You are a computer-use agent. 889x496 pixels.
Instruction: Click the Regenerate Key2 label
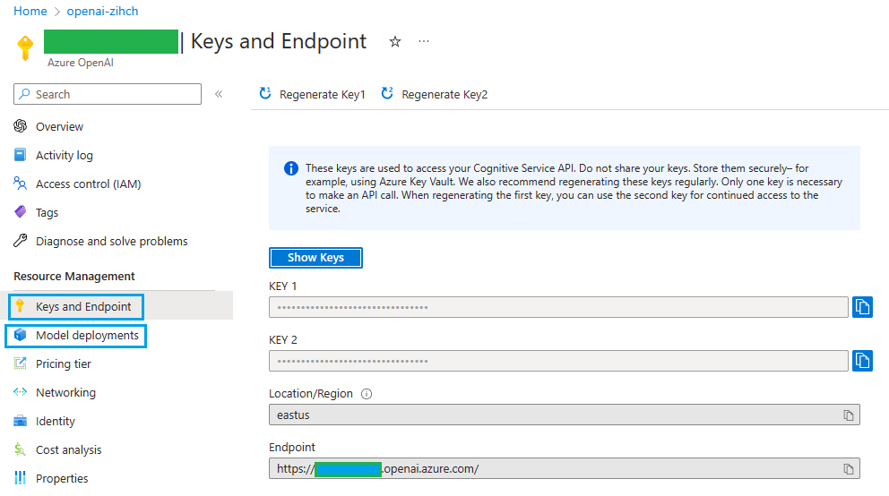pyautogui.click(x=444, y=95)
